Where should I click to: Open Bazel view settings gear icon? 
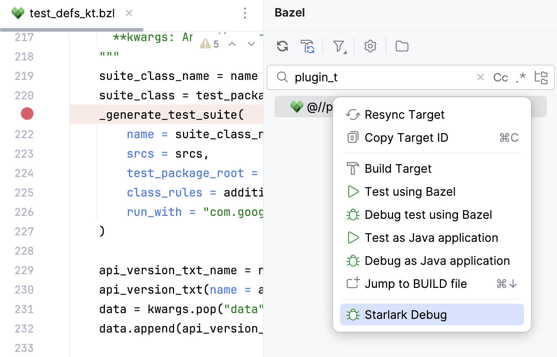[x=370, y=46]
